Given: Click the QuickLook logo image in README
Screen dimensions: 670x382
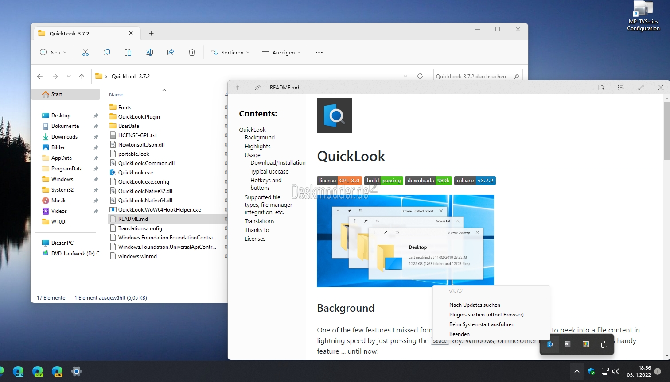Looking at the screenshot, I should (335, 116).
